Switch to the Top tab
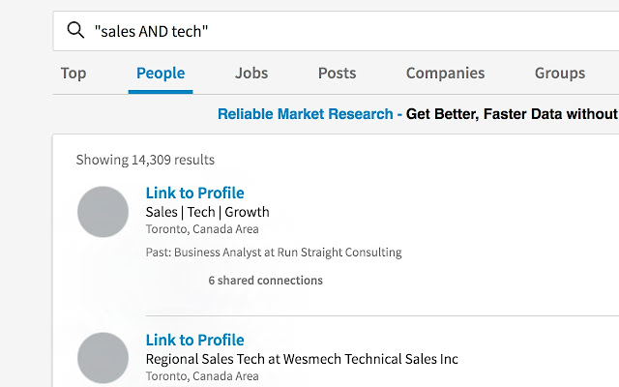619x387 pixels. 74,73
